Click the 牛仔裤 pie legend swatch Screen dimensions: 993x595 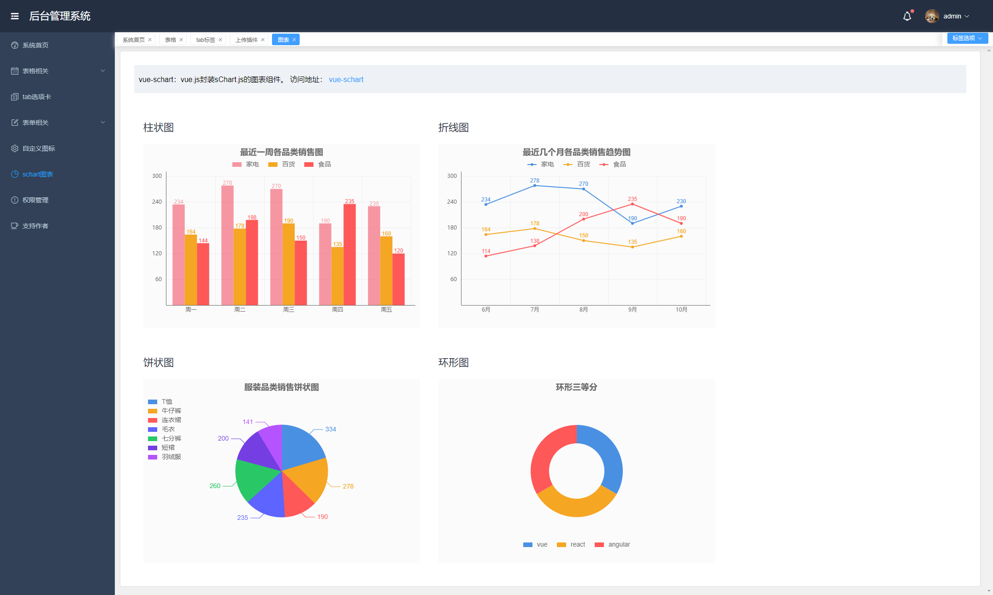tap(153, 411)
